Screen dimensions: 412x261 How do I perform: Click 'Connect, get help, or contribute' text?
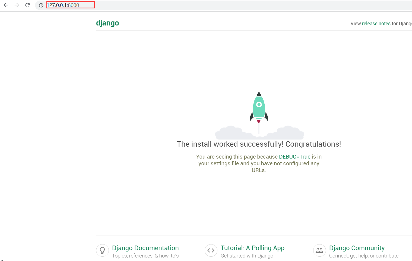tap(364, 256)
